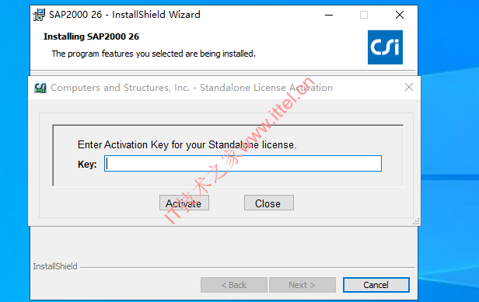
Task: Click the SAP2000 26 - InstallShield Wizard title text
Action: click(x=124, y=15)
